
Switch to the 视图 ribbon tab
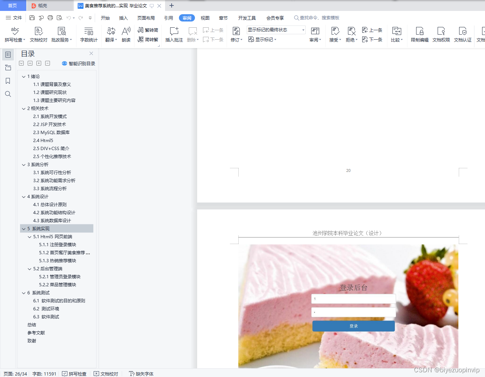tap(205, 18)
